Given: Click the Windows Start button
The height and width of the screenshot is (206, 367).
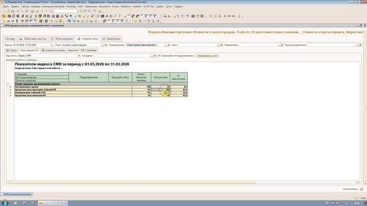Looking at the screenshot, I should (5, 203).
